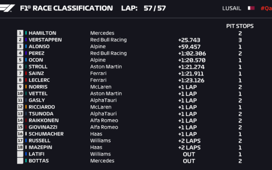Select driver name VERSTAPPEN

pyautogui.click(x=45, y=40)
